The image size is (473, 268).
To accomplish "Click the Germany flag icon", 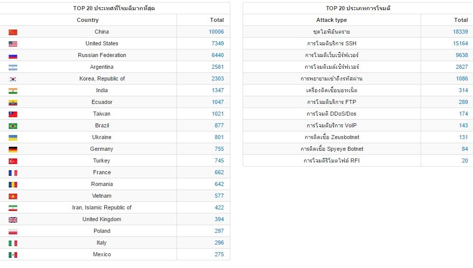I will tap(13, 150).
